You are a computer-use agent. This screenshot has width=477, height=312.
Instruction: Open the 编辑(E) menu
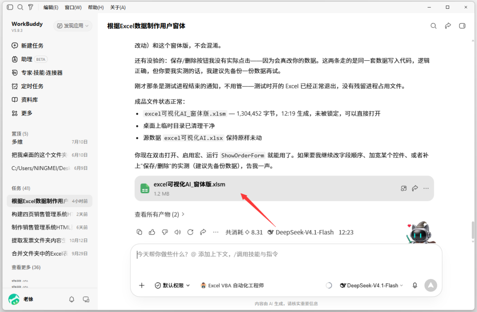point(51,7)
